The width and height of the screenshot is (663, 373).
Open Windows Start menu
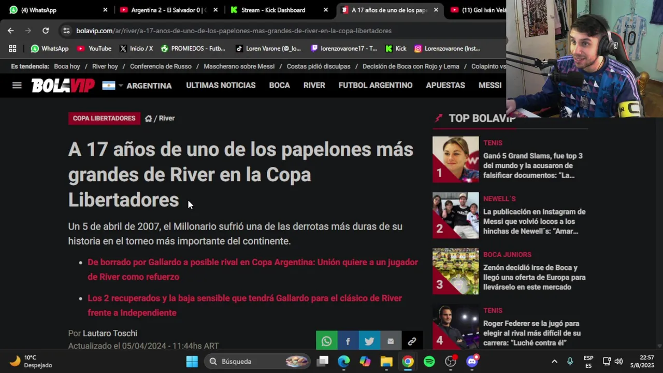[192, 361]
